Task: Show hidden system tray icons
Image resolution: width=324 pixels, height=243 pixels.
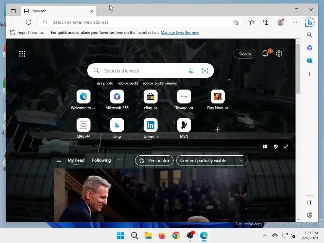Action: [x=265, y=235]
